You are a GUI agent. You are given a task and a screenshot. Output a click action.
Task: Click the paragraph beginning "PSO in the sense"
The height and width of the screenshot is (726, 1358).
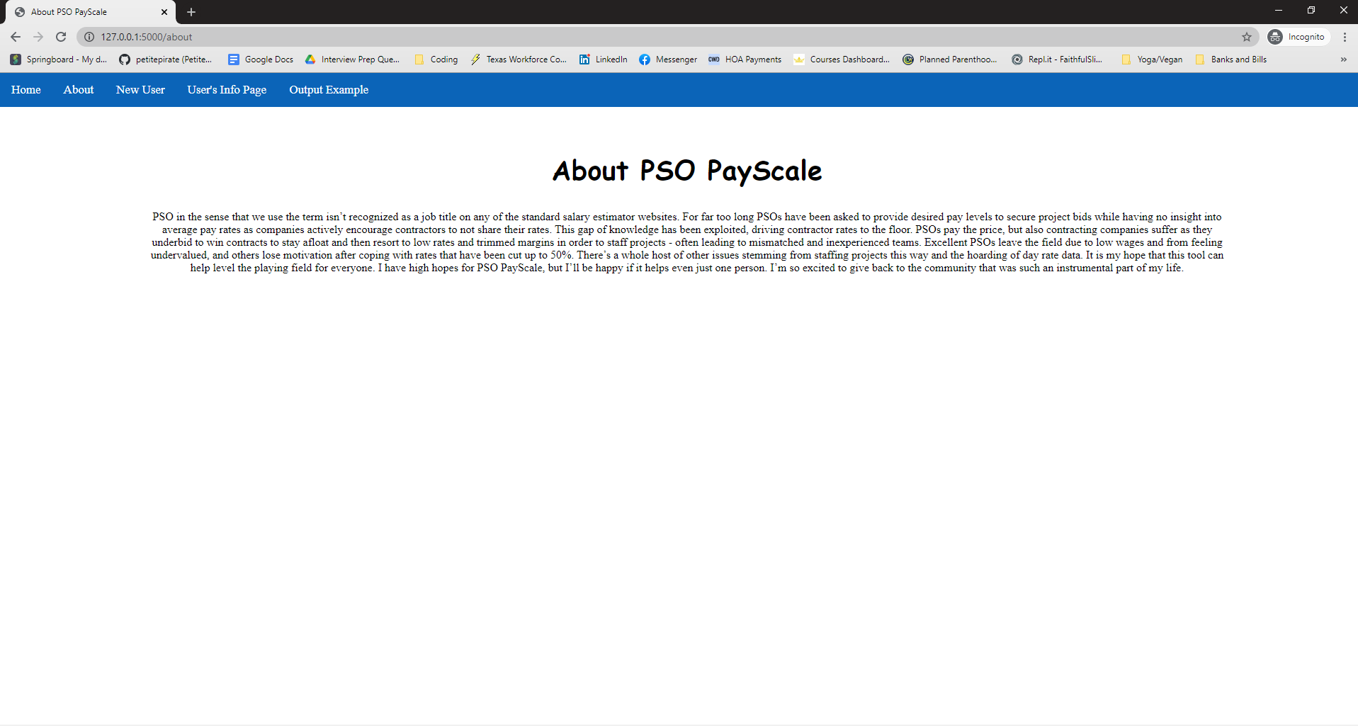687,242
